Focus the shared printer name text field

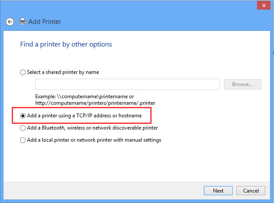coord(127,84)
